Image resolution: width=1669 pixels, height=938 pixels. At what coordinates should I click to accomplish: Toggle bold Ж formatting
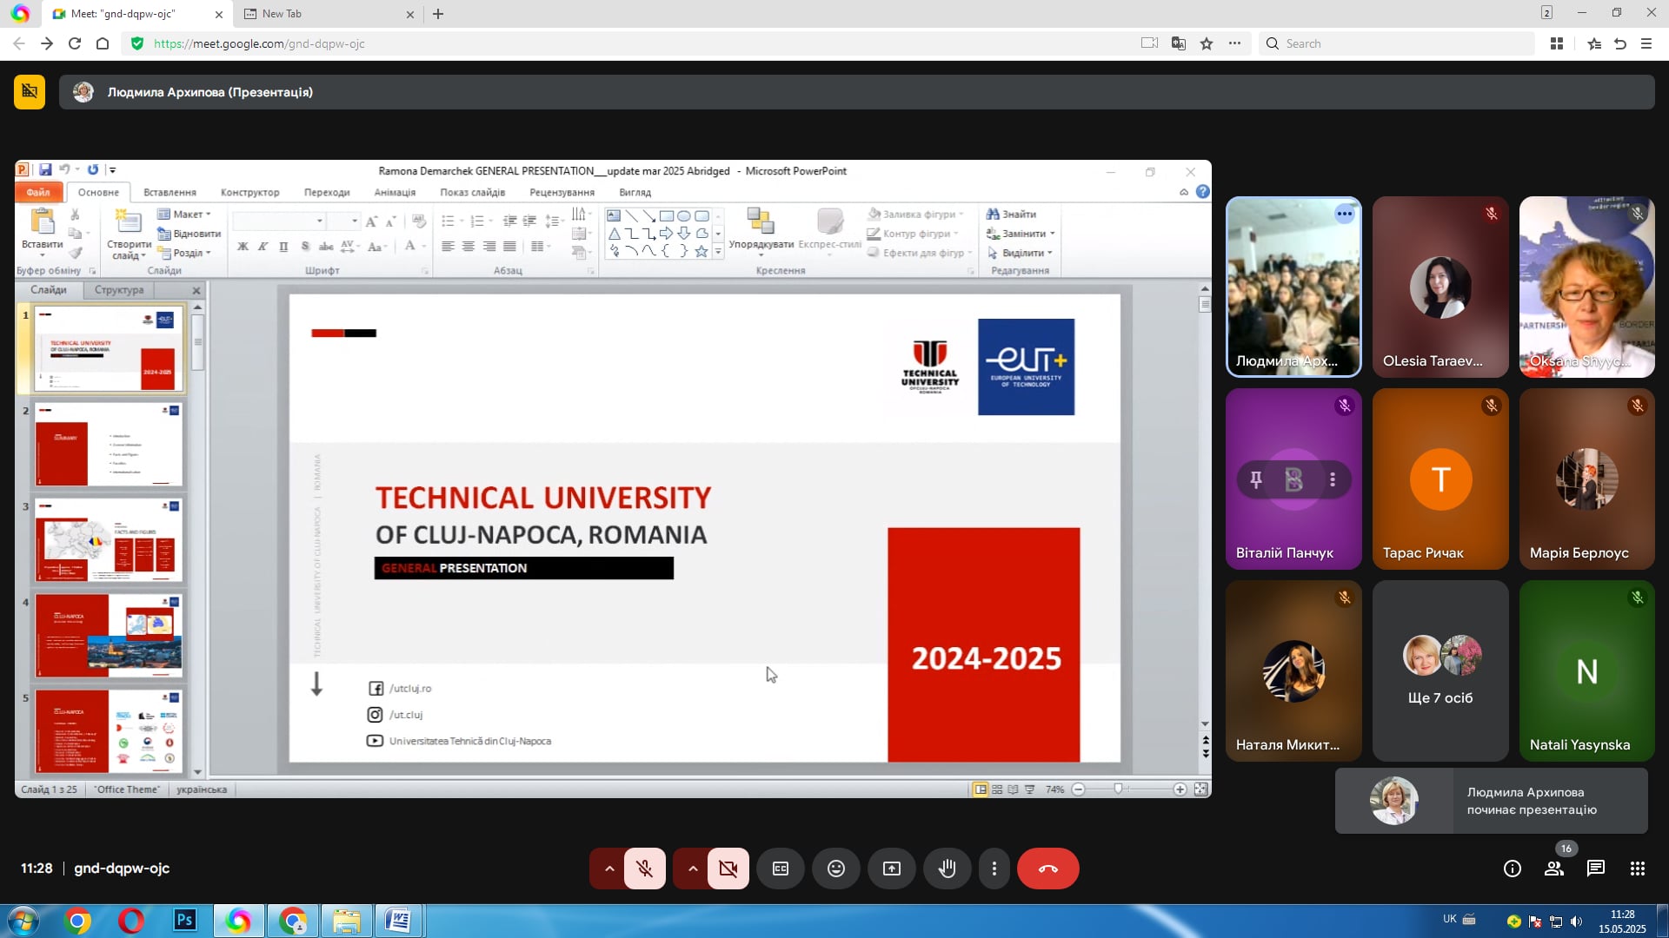click(243, 247)
